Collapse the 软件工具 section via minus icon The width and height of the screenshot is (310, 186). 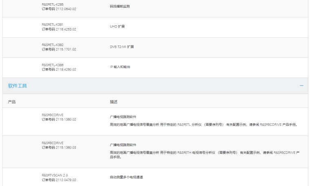301,86
